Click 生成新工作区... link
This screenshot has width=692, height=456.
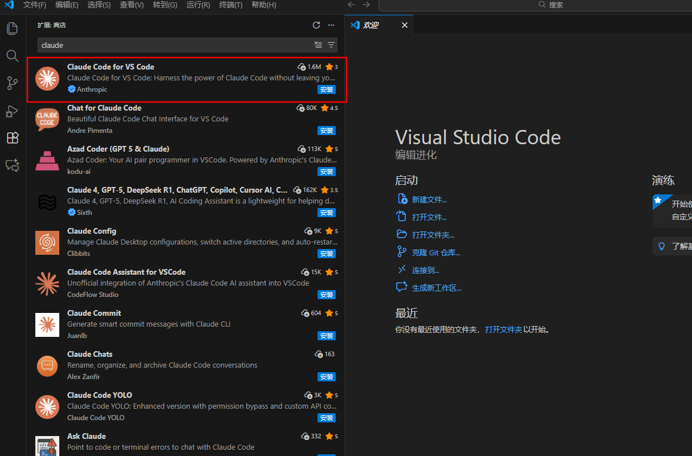tap(437, 288)
